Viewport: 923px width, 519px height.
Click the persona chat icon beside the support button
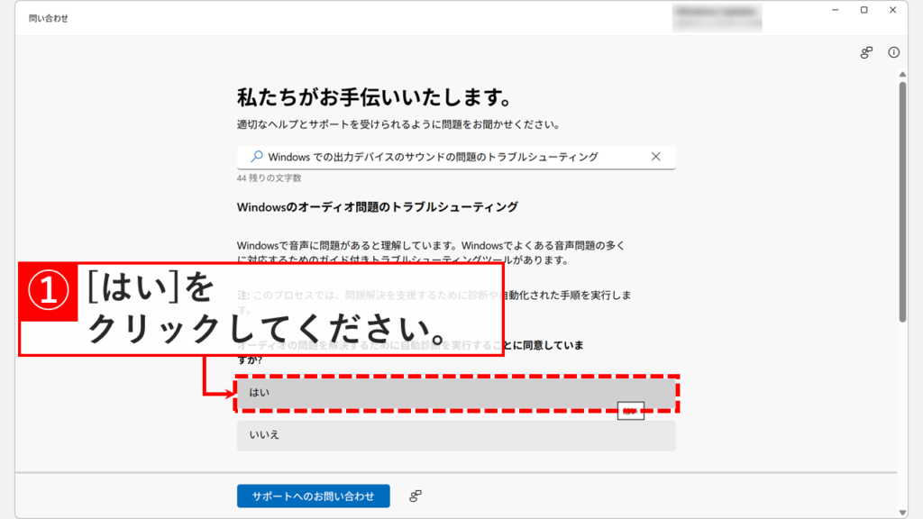tap(414, 494)
